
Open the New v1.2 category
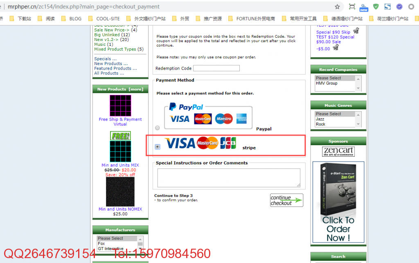[x=106, y=40]
